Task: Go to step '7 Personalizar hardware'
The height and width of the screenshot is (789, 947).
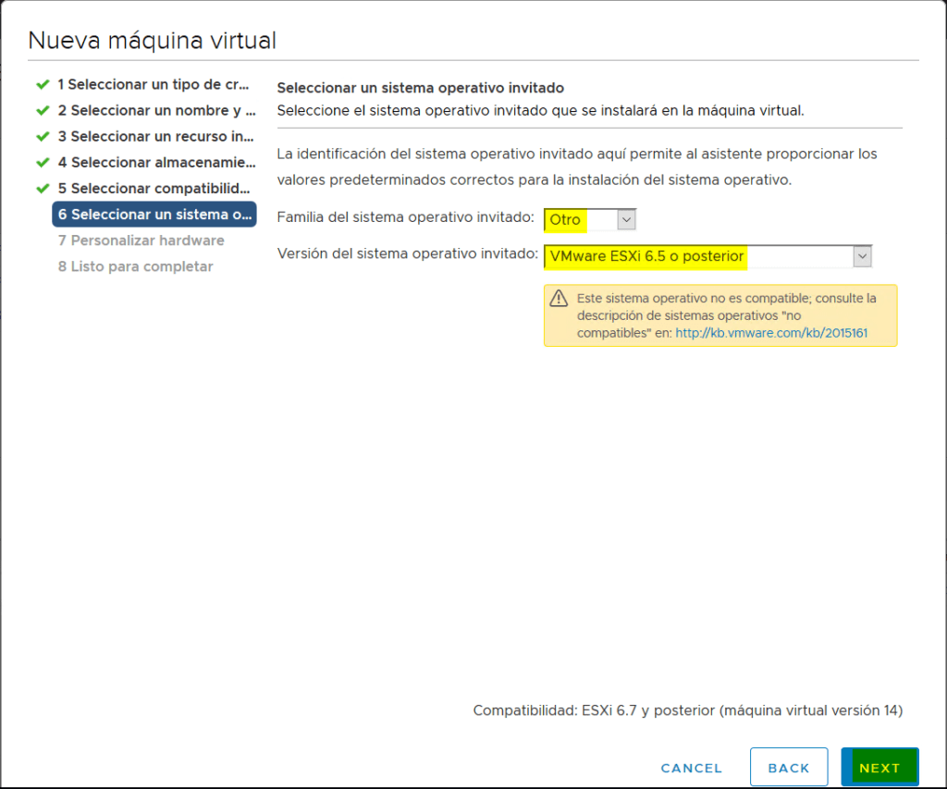Action: click(x=141, y=240)
